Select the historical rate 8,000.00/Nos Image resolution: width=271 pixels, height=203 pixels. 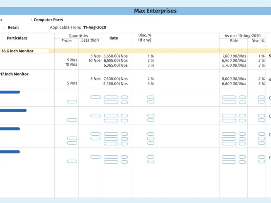[x=234, y=79]
